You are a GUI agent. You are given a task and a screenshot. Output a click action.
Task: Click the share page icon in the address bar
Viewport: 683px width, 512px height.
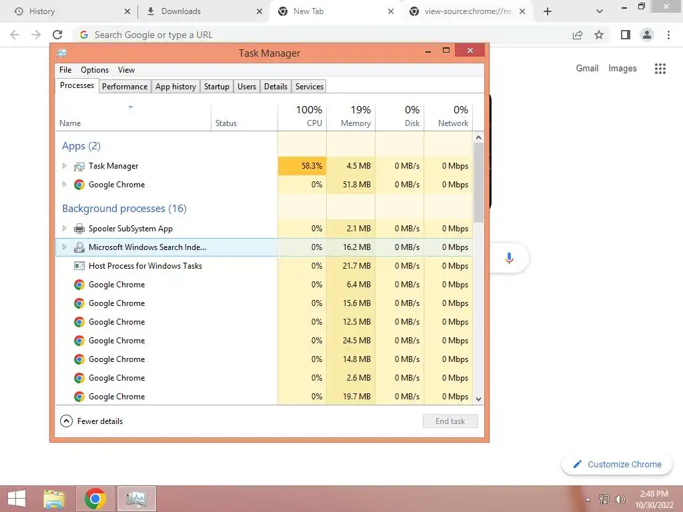578,35
